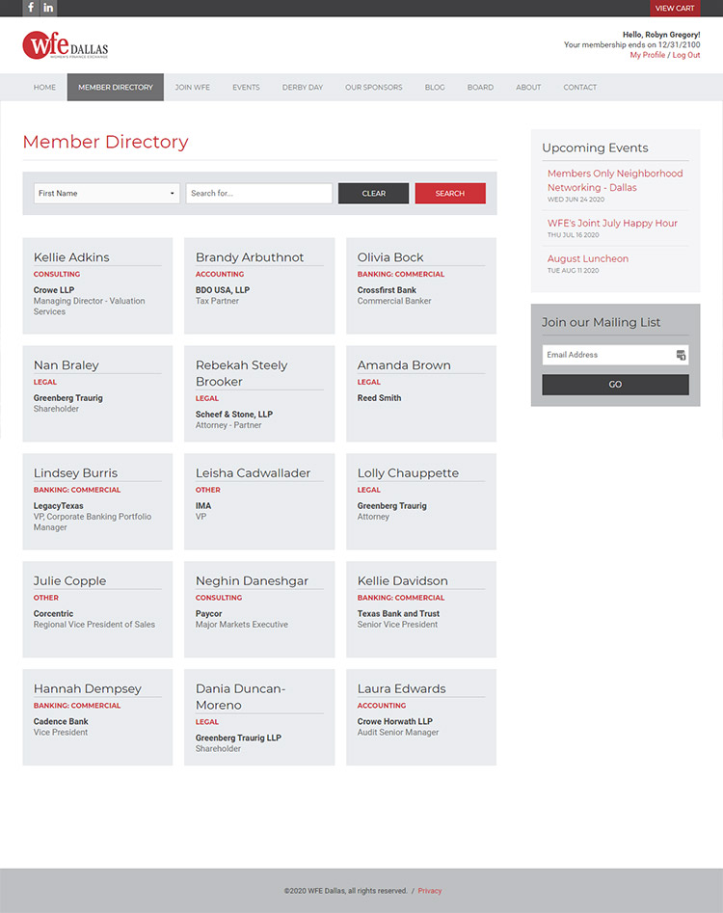Open the About menu item
This screenshot has width=723, height=913.
point(528,88)
